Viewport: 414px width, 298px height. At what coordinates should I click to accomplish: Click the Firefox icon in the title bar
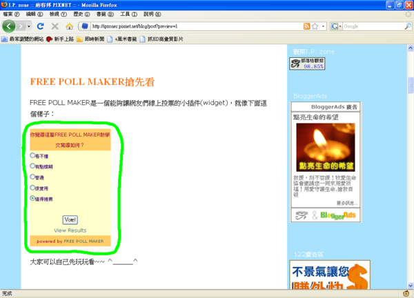[x=4, y=5]
